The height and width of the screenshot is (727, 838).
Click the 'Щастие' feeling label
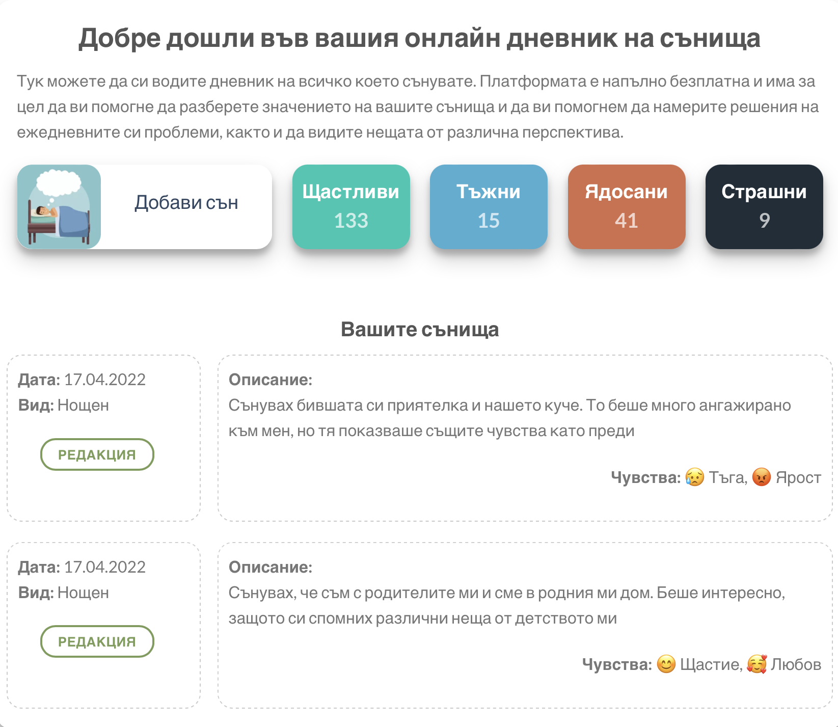coord(711,664)
